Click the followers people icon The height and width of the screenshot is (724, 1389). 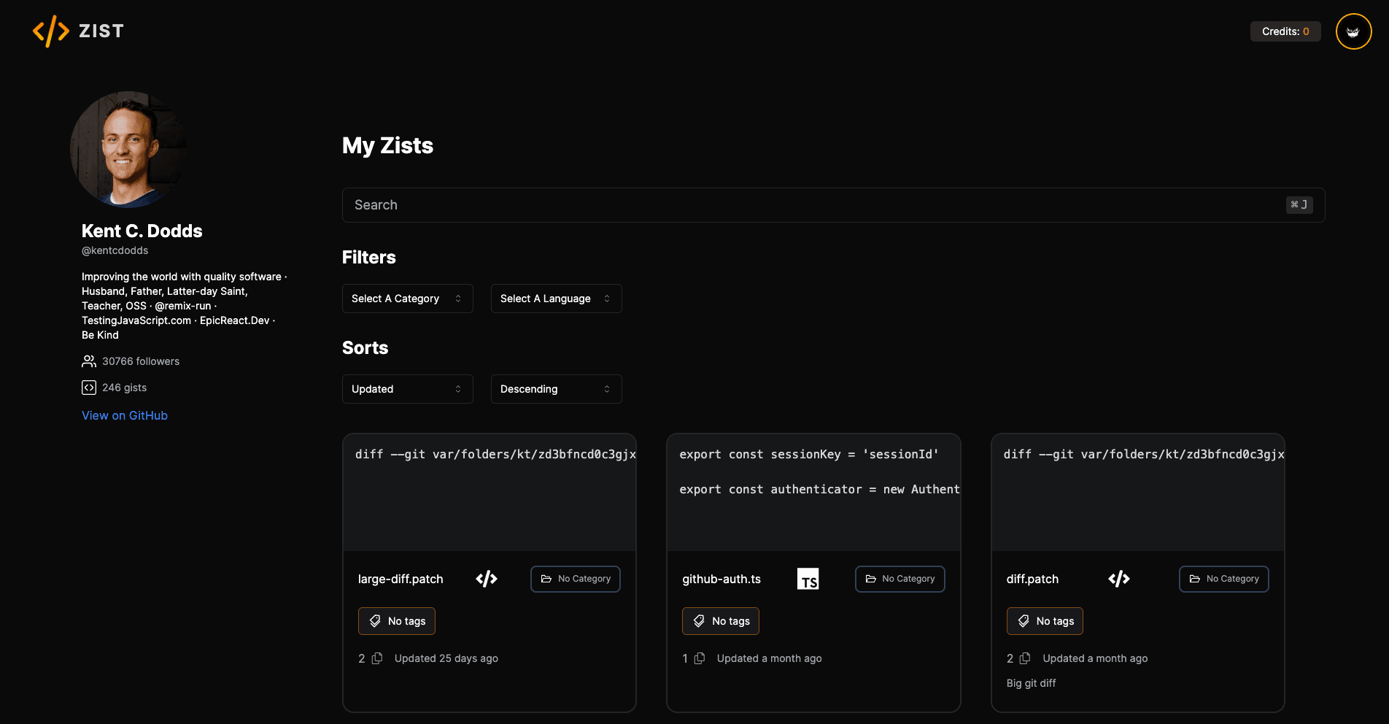[89, 361]
